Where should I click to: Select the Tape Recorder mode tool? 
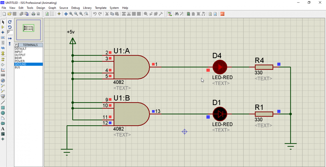3,75
